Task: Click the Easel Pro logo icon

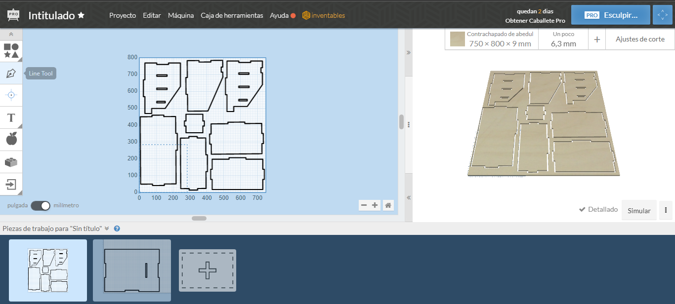Action: tap(13, 15)
